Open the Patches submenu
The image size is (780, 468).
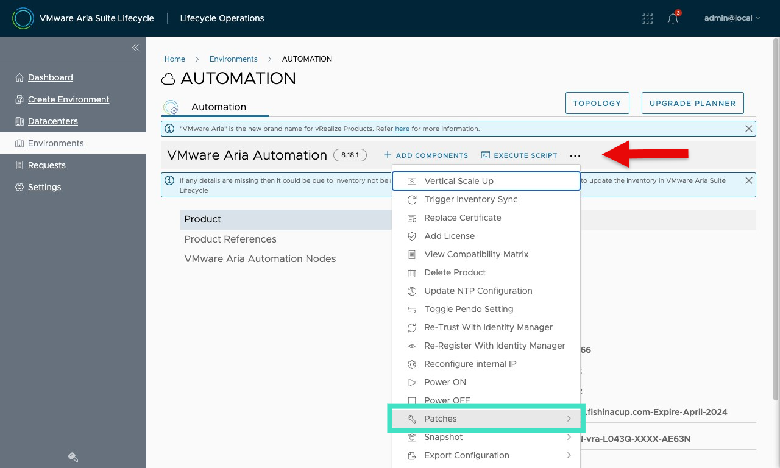[x=486, y=419]
